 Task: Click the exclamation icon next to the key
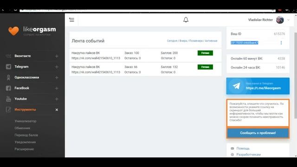(x=281, y=43)
